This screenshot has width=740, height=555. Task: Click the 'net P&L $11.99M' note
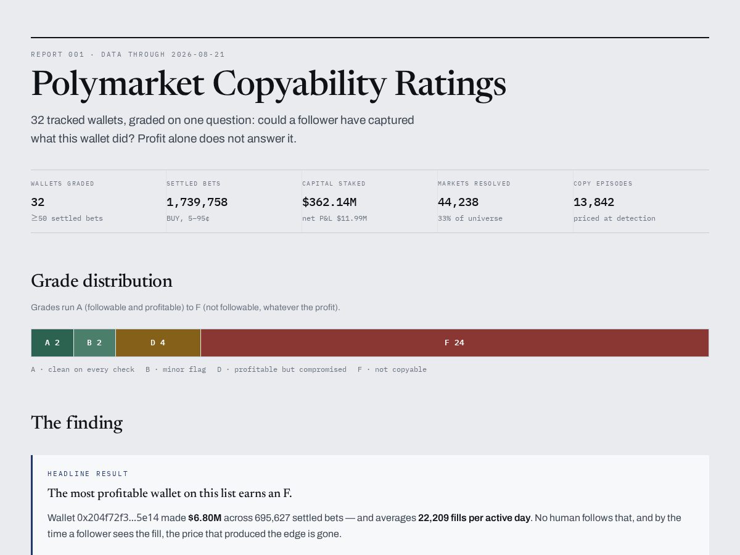[x=334, y=218]
